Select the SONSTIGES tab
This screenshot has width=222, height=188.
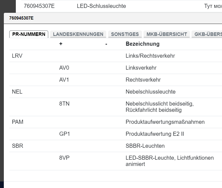pyautogui.click(x=125, y=34)
